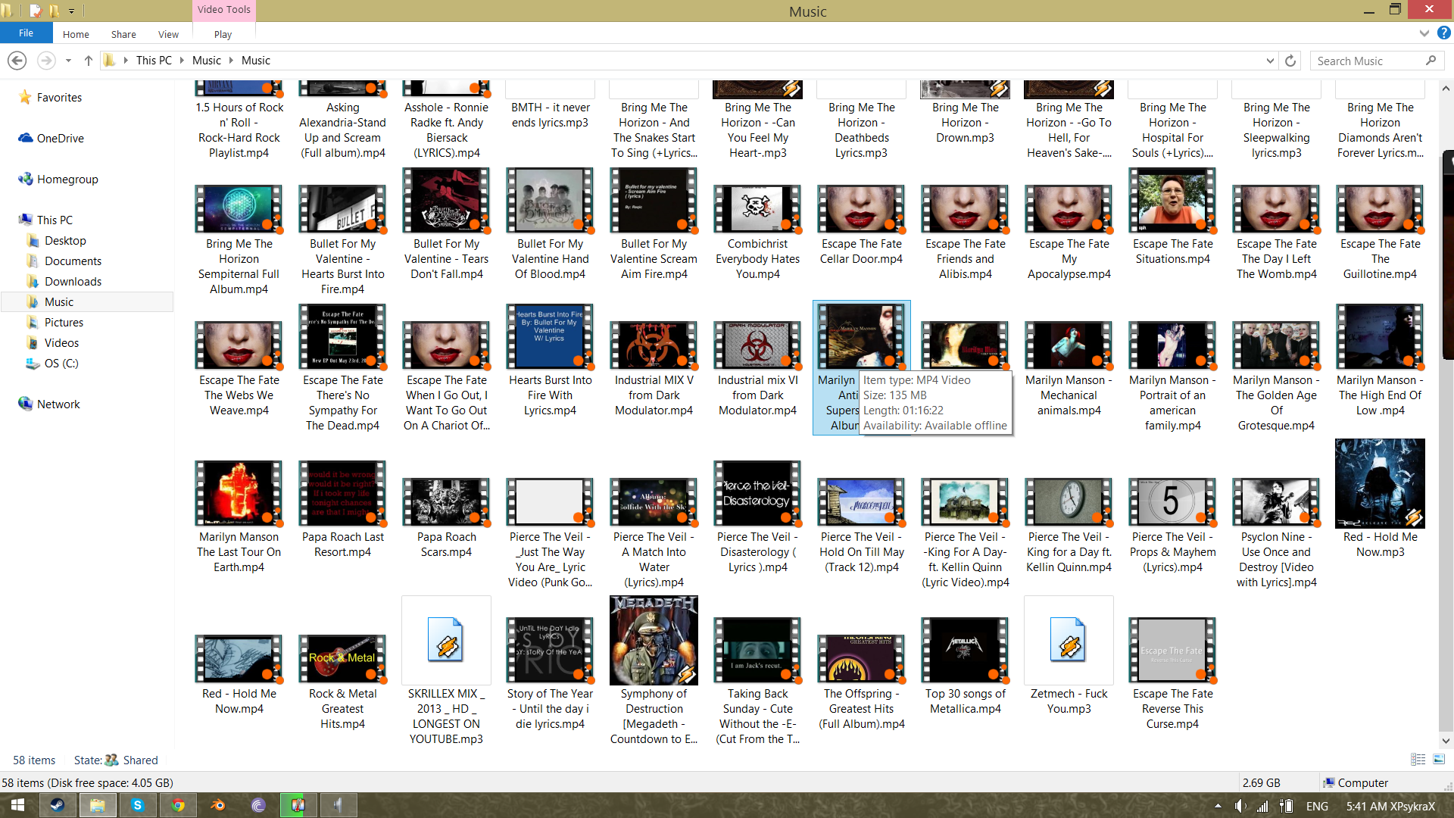Select Bring Me The Horizon Sempiternal Full Album.mp4

pos(239,240)
